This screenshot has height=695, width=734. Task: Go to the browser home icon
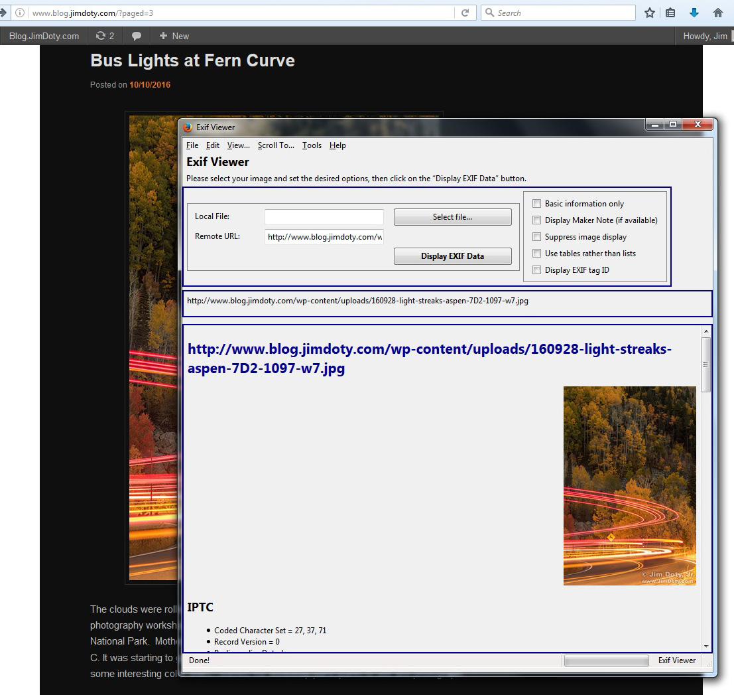(x=718, y=13)
